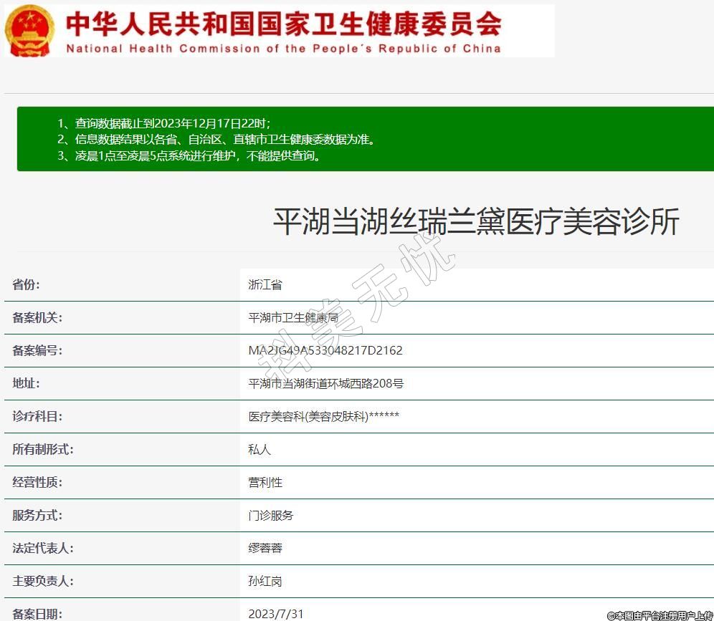The width and height of the screenshot is (714, 621).
Task: Click the filing date 2023/7/31
Action: 276,613
